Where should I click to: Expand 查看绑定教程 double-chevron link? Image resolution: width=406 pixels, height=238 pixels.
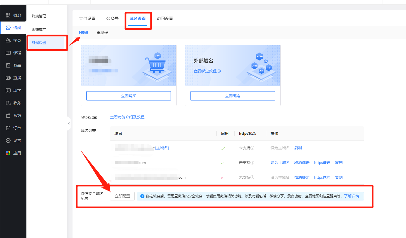point(220,71)
